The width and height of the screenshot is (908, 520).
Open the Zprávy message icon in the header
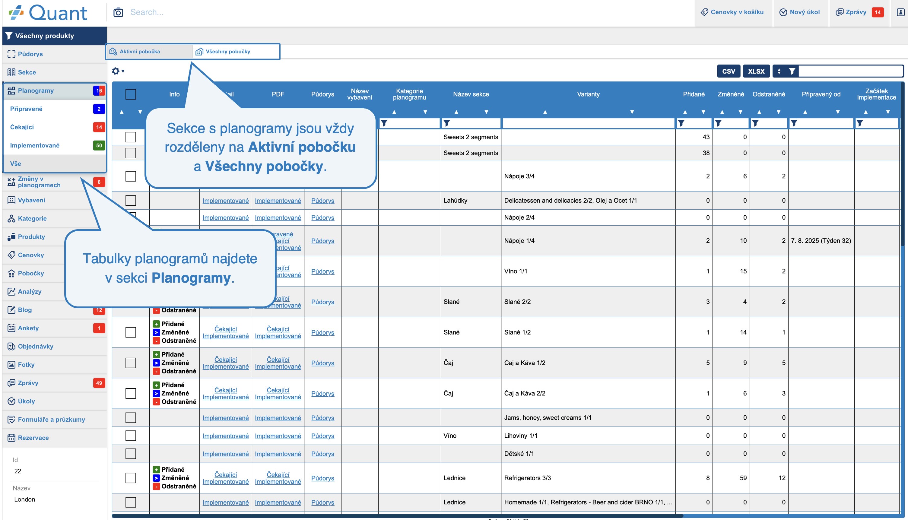[840, 12]
